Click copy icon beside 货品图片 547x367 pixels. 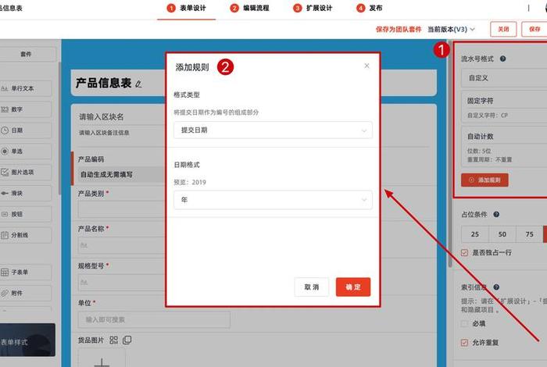click(127, 340)
